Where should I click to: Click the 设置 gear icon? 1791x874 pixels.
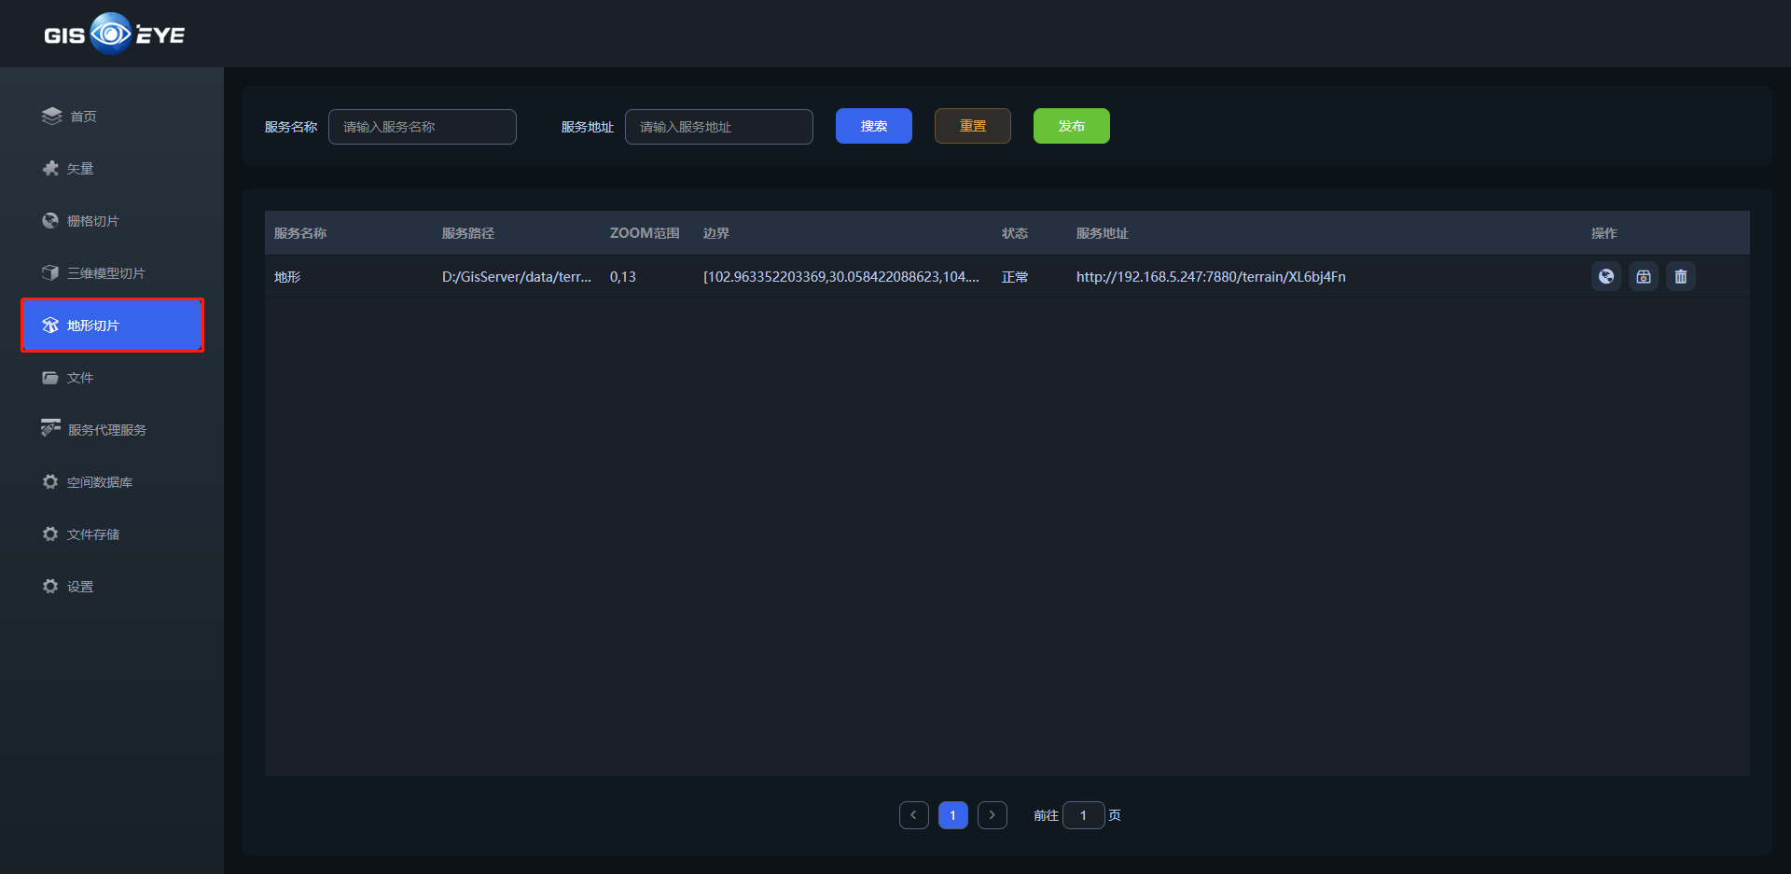[x=50, y=586]
